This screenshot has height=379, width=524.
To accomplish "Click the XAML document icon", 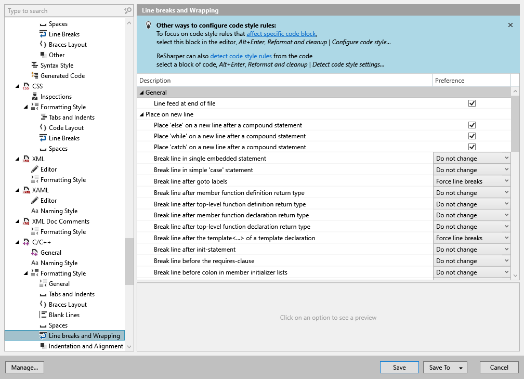I will point(27,190).
